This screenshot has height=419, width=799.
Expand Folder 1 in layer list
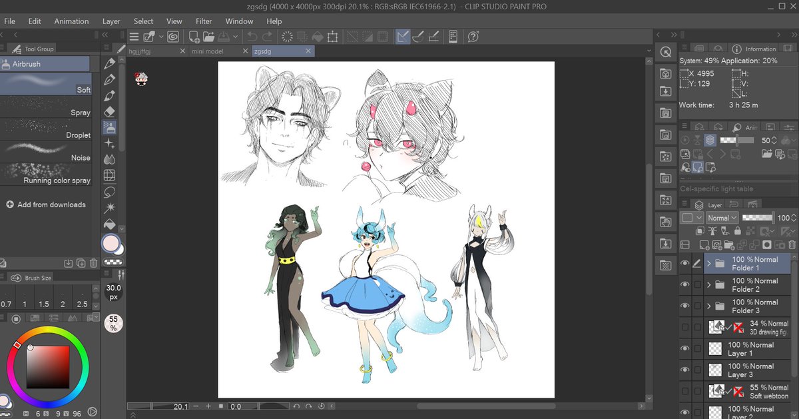708,264
